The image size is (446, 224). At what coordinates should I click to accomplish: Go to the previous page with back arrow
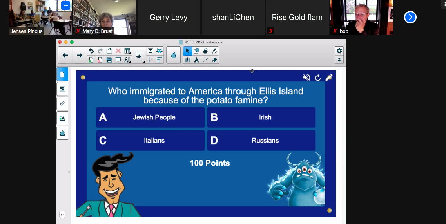[65, 56]
